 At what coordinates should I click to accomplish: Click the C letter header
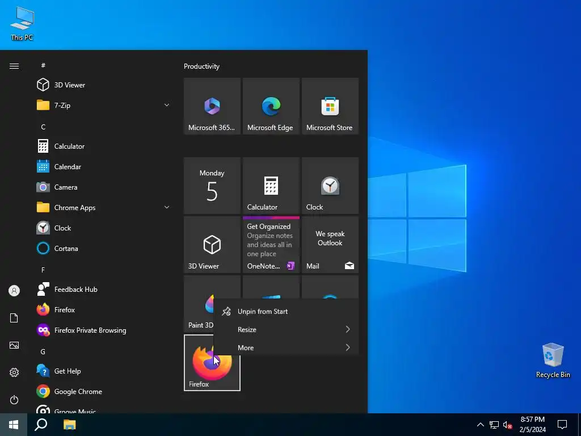43,127
